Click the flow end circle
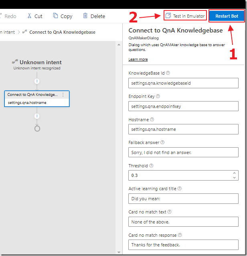This screenshot has height=256, width=247. (x=37, y=129)
